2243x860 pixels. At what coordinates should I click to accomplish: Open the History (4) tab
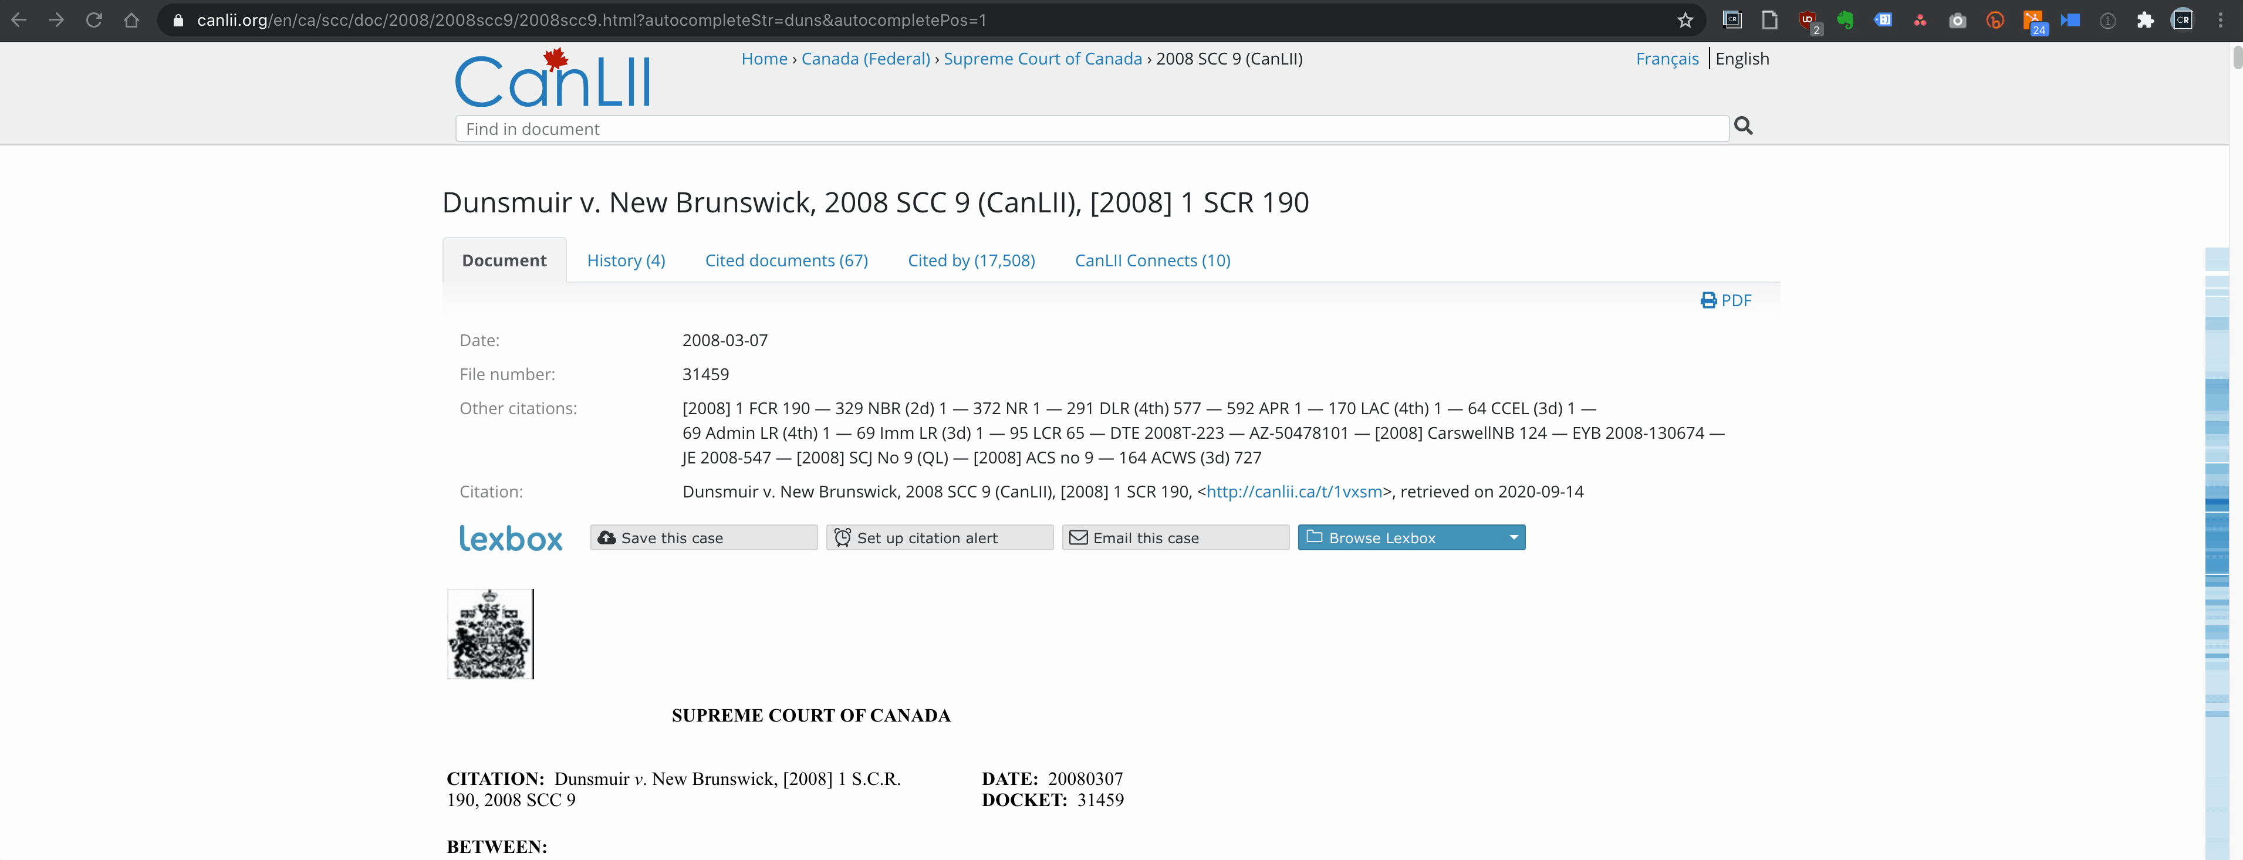click(x=626, y=260)
